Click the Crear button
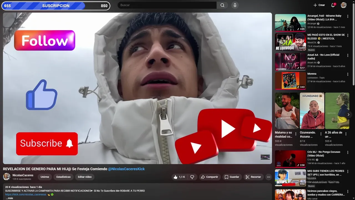 (319, 5)
